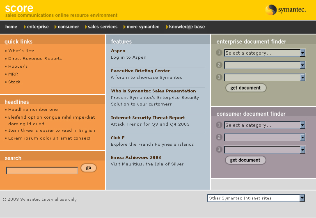
Task: Focus the search text box
Action: click(42, 170)
